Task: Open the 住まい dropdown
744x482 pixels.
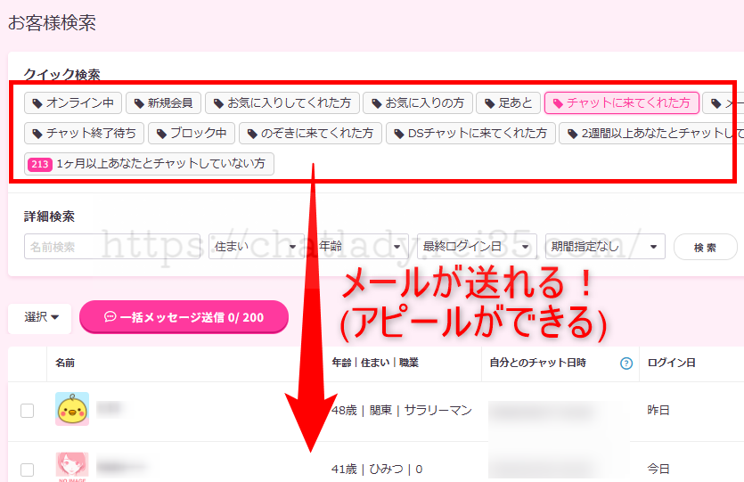Action: click(x=256, y=247)
